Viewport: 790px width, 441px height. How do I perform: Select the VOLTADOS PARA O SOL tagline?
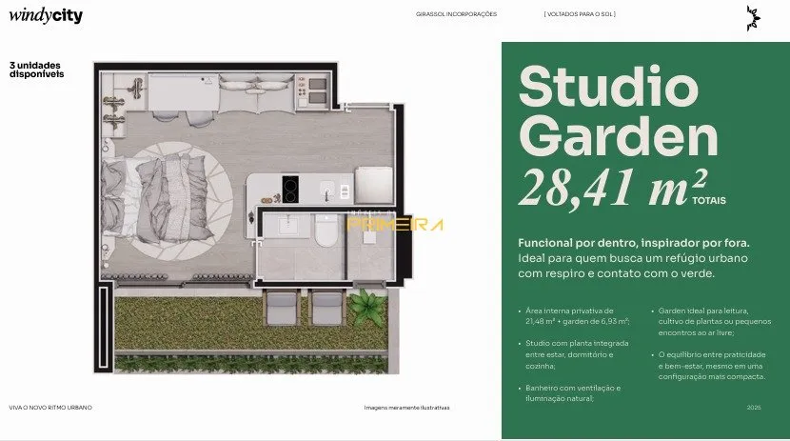point(580,14)
